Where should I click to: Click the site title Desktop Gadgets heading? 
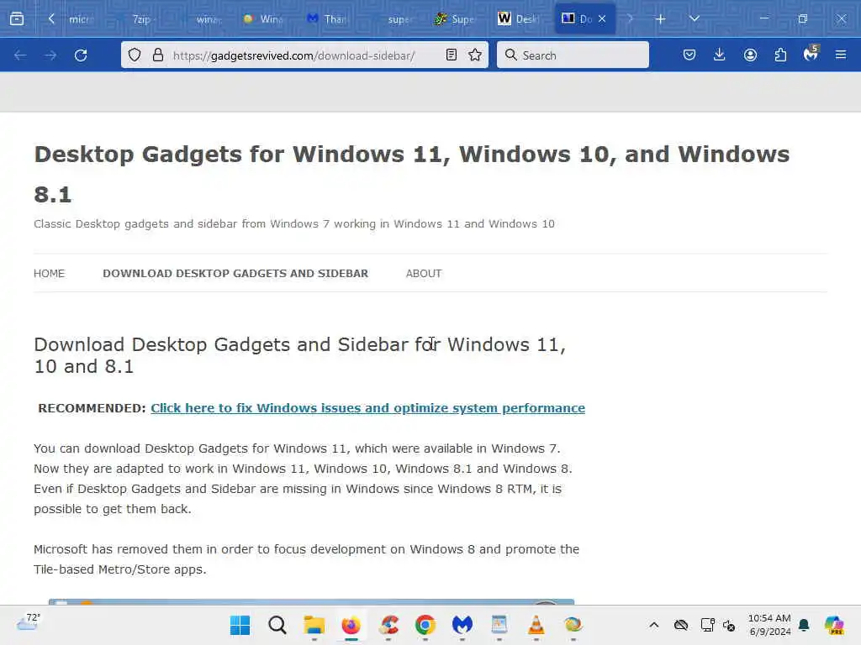[x=412, y=174]
